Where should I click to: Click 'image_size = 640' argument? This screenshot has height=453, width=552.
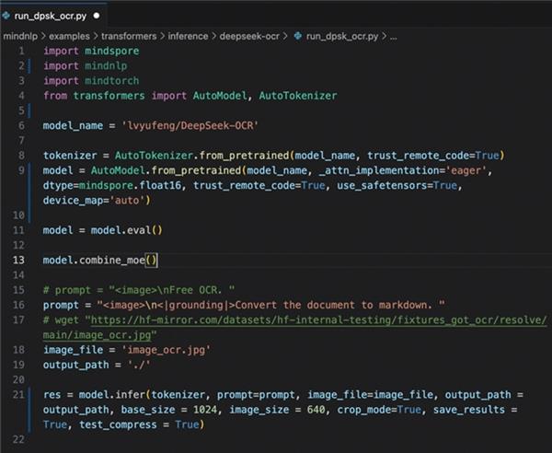coord(277,410)
